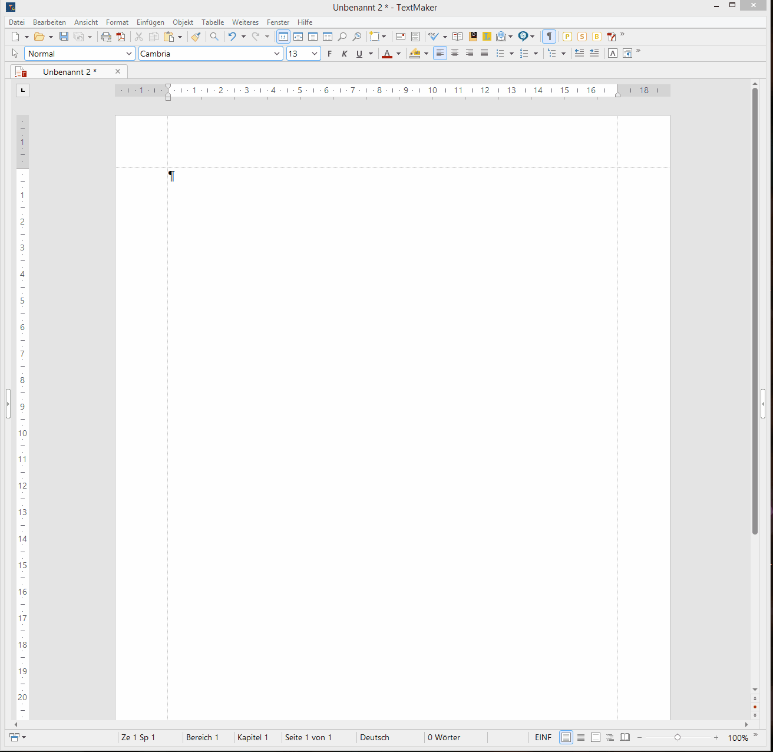The width and height of the screenshot is (773, 752).
Task: Align paragraph right
Action: (x=470, y=54)
